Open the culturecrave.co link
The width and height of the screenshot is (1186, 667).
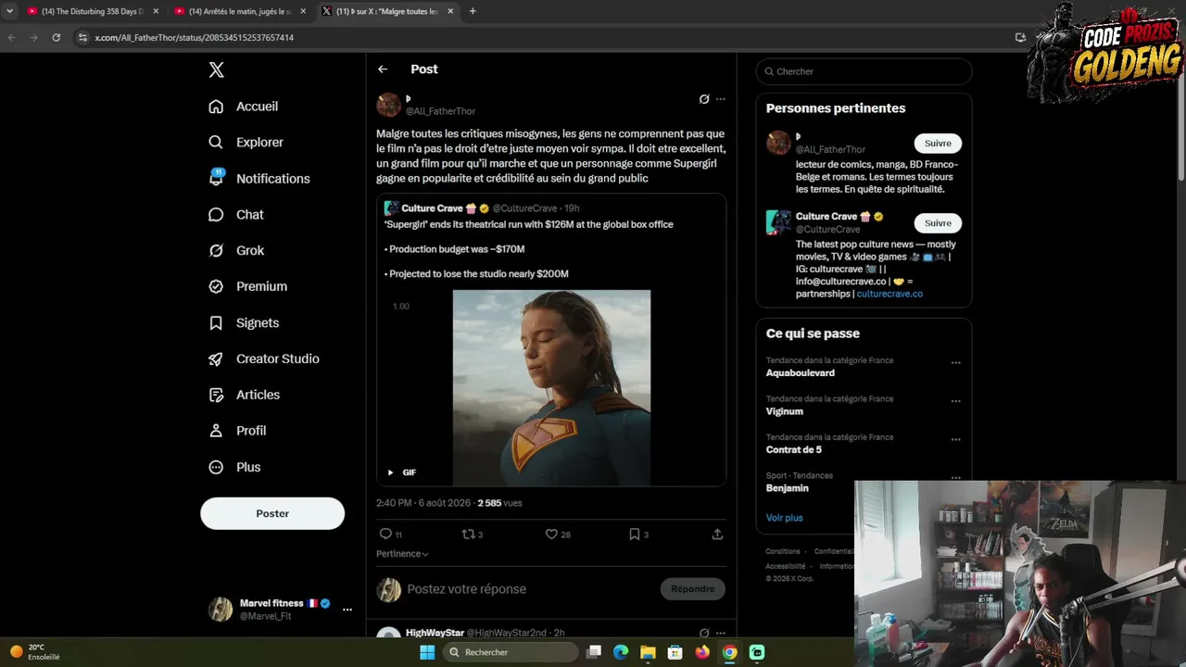coord(889,294)
